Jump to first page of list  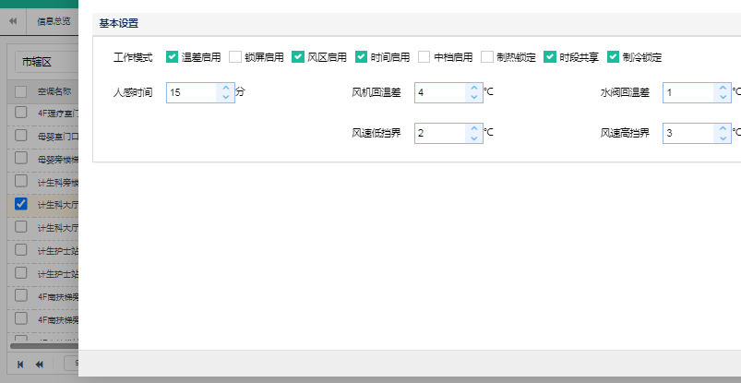tap(20, 365)
